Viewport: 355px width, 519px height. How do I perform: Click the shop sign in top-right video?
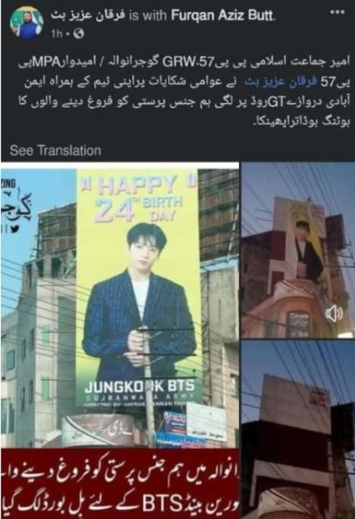pos(298,322)
